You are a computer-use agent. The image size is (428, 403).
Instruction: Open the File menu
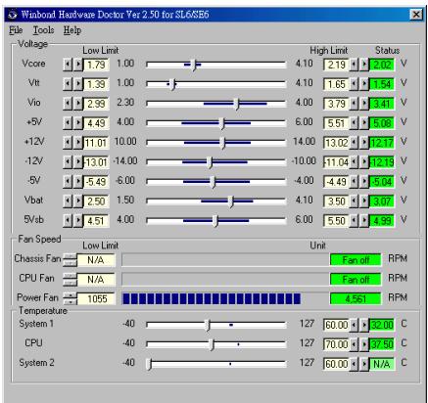click(16, 30)
